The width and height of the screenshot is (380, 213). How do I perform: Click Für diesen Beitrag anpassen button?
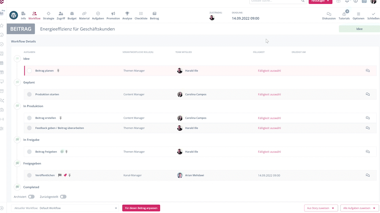click(141, 208)
